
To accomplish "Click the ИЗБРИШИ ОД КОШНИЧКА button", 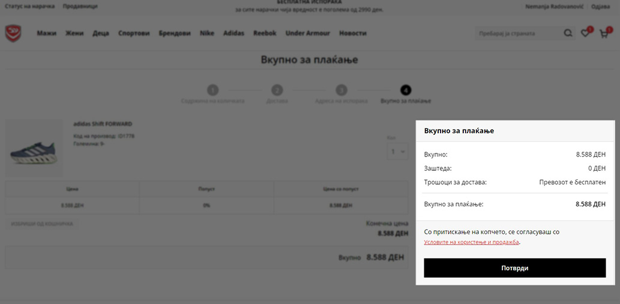I will [x=42, y=224].
